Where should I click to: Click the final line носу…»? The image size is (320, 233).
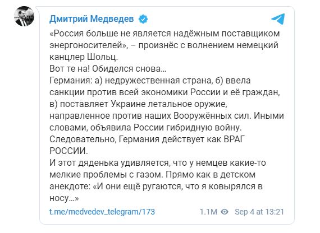[64, 198]
